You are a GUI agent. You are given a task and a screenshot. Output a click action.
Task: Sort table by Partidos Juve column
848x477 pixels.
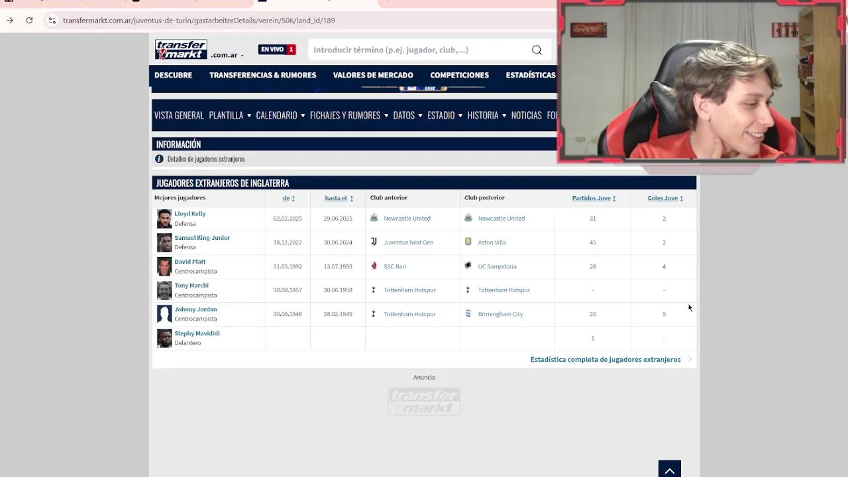pos(594,198)
